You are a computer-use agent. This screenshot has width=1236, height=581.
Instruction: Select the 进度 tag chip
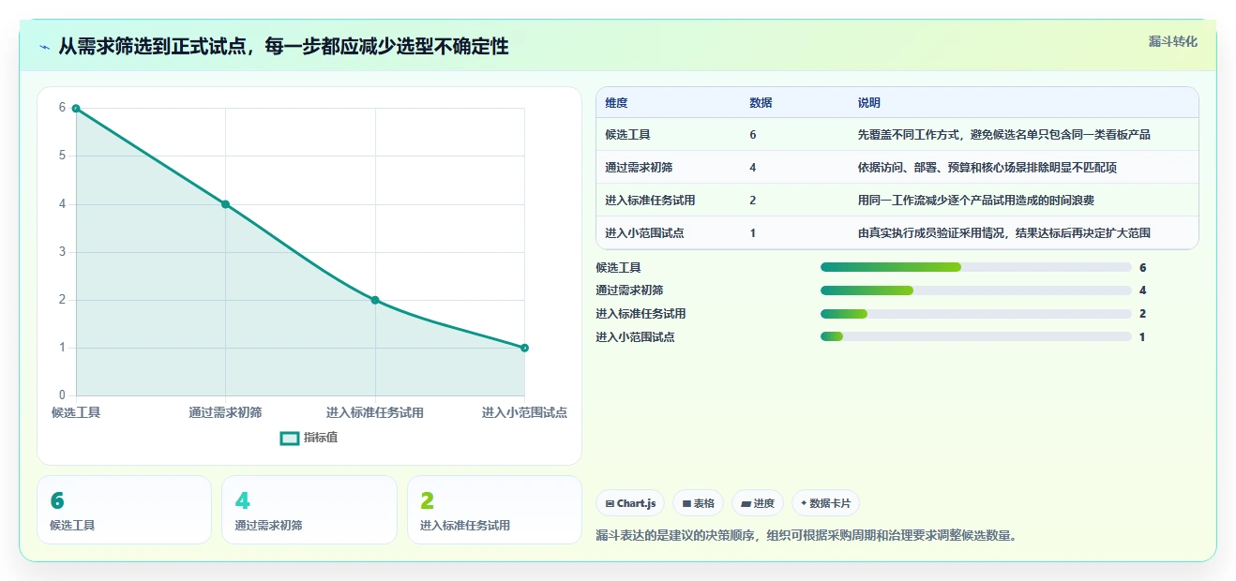(757, 503)
